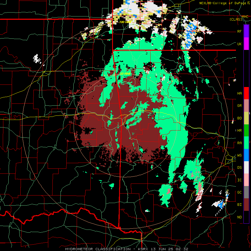Click the mint green RA swatch
The width and height of the screenshot is (251, 251).
(246, 143)
